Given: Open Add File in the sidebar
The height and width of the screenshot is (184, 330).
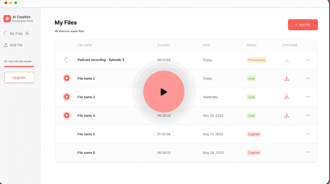Looking at the screenshot, I should coord(13,45).
